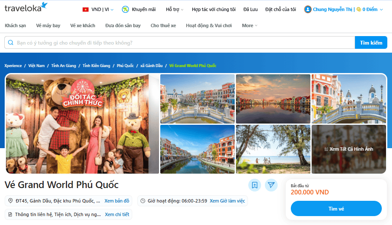The image size is (392, 225).
Task: Click Xem Giờ làm việc link
Action: coord(227,201)
